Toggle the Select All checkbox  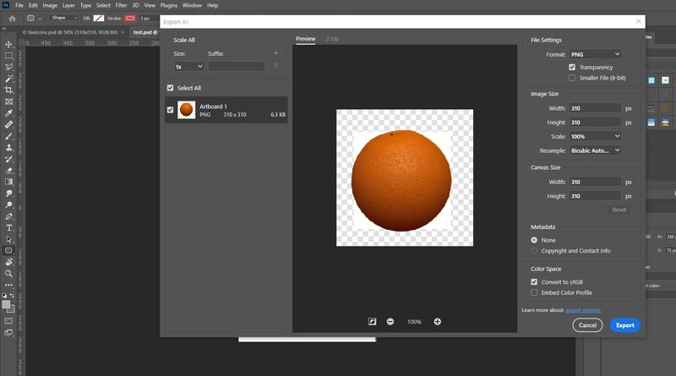[171, 88]
